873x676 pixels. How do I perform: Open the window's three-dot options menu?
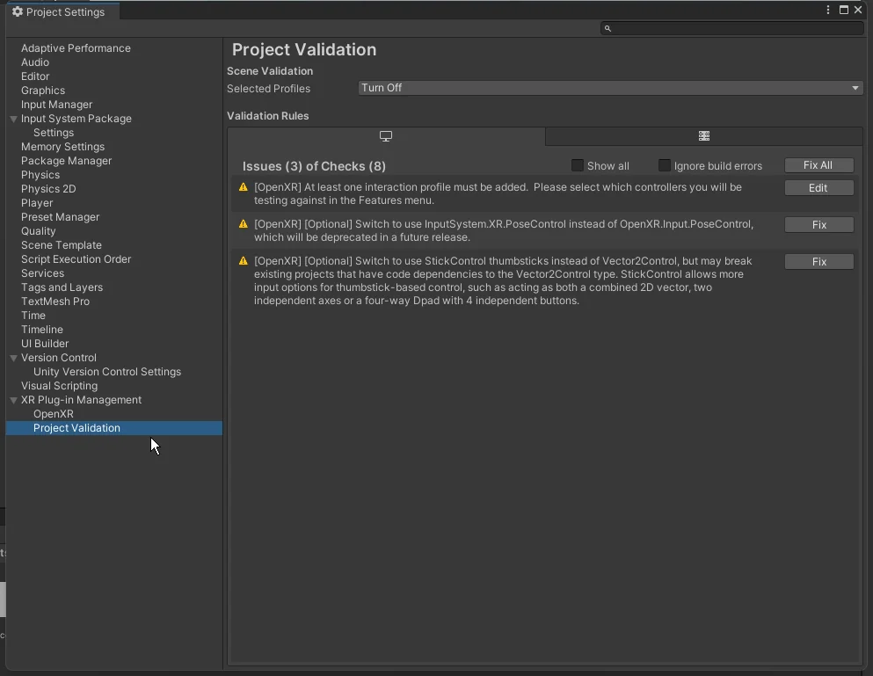828,10
